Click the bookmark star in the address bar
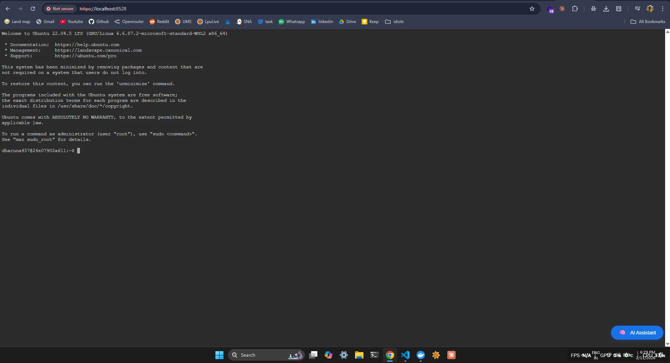 [532, 9]
